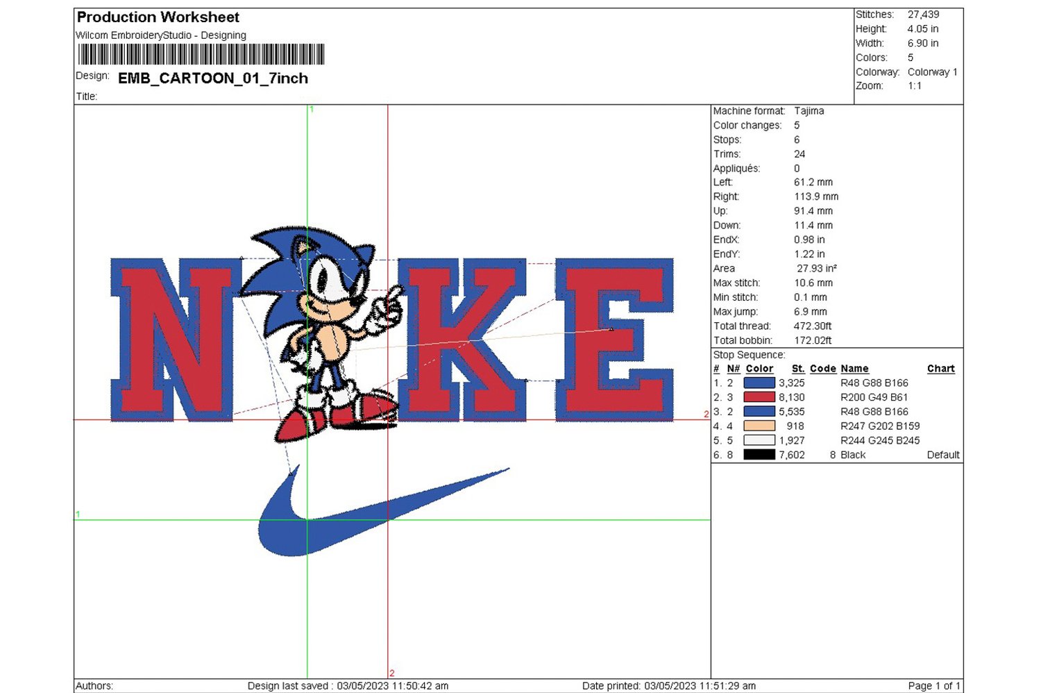Click the stitch count "8,130"
Viewport: 1041px width, 693px height.
pyautogui.click(x=792, y=397)
